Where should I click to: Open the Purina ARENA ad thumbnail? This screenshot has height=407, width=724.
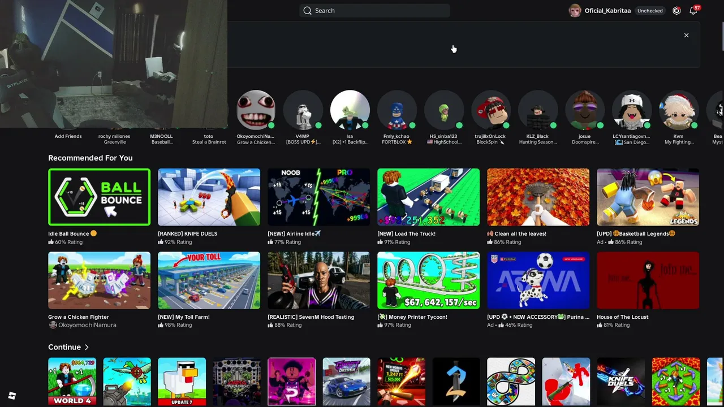coord(538,280)
